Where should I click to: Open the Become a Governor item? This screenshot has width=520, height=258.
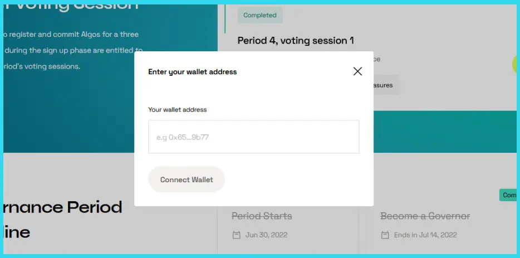coord(425,216)
